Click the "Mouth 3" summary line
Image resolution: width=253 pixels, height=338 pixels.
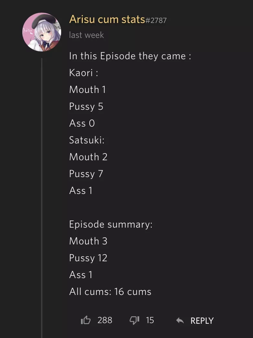click(x=88, y=241)
